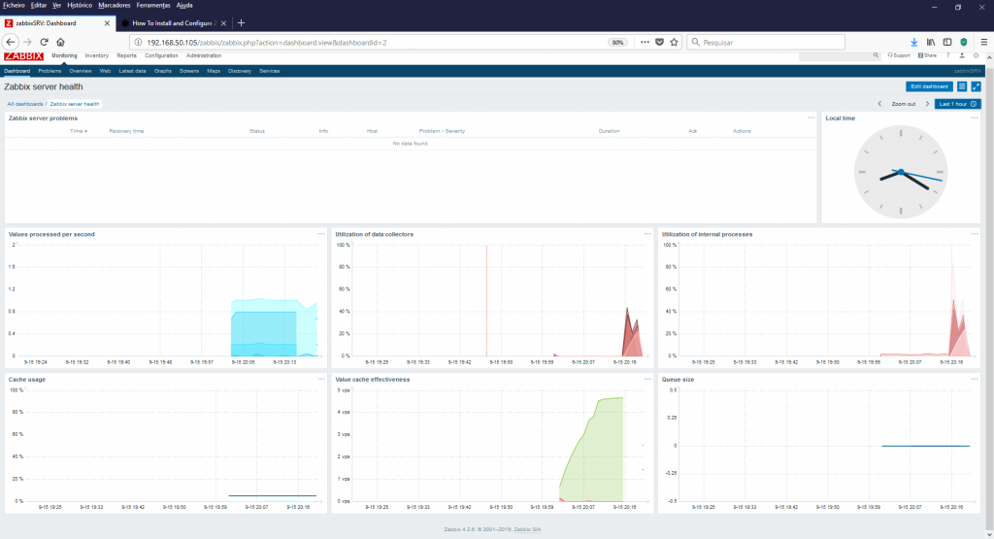Open the Monitoring menu
This screenshot has width=994, height=539.
64,55
